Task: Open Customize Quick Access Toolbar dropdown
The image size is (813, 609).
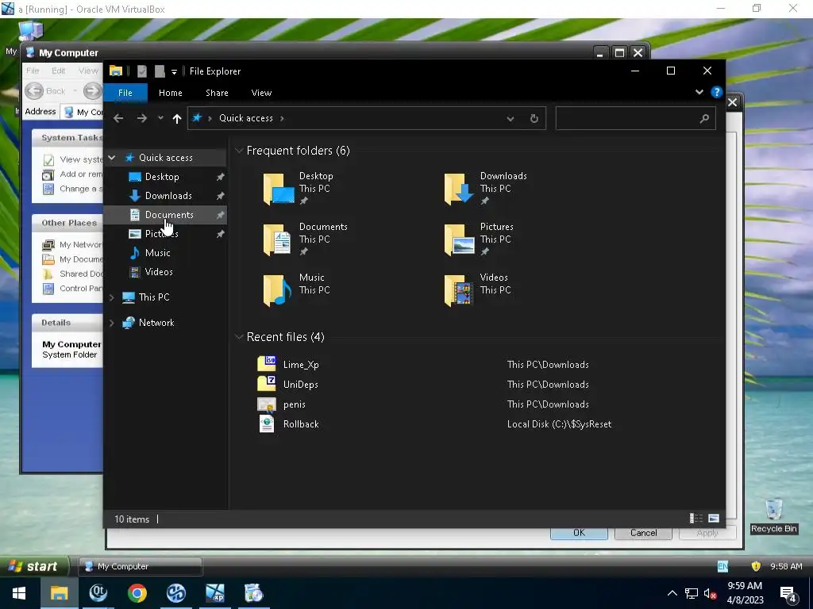Action: click(174, 71)
